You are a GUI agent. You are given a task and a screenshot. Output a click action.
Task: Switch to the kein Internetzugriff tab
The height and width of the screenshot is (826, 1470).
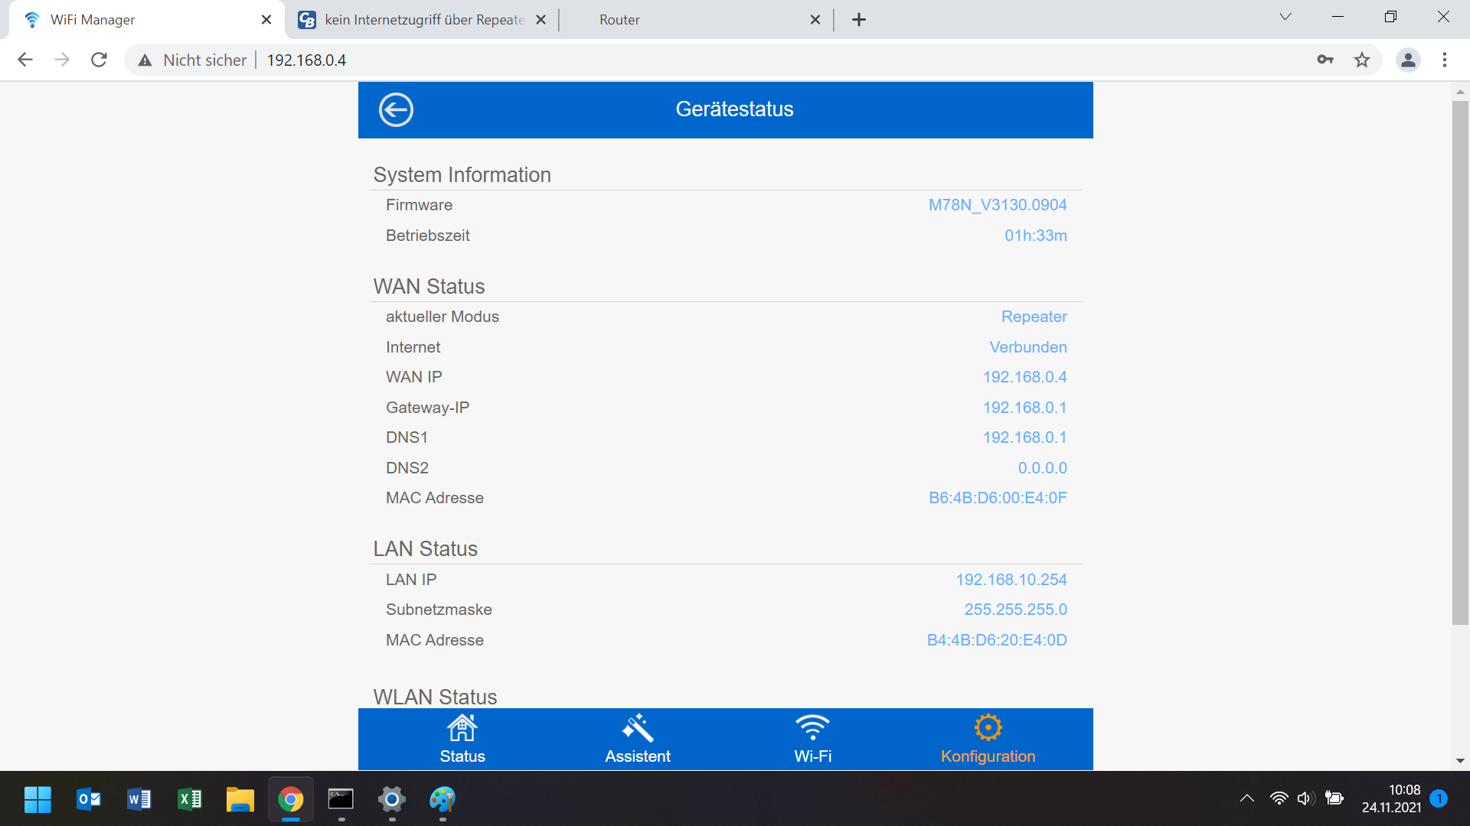point(423,20)
